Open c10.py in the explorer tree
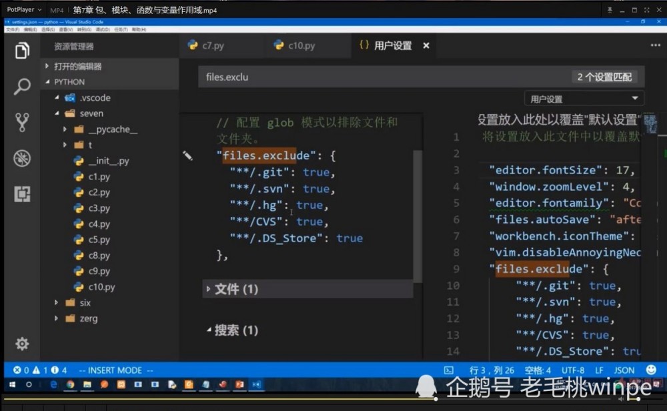 pos(101,287)
